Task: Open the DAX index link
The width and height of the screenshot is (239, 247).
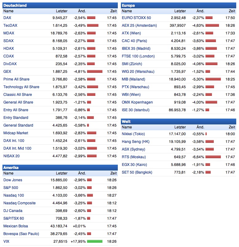Action: [7, 18]
